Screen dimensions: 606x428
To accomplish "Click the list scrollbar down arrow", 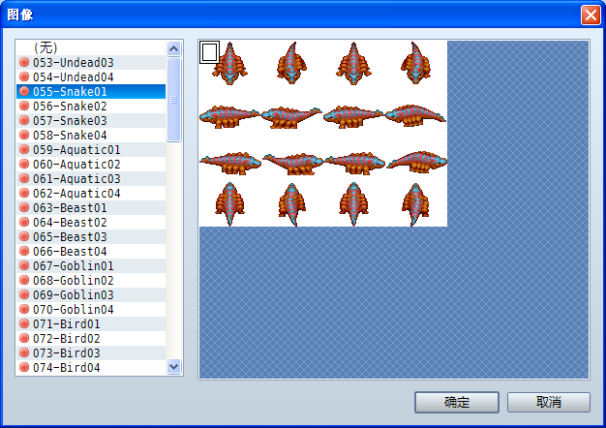I will (174, 367).
